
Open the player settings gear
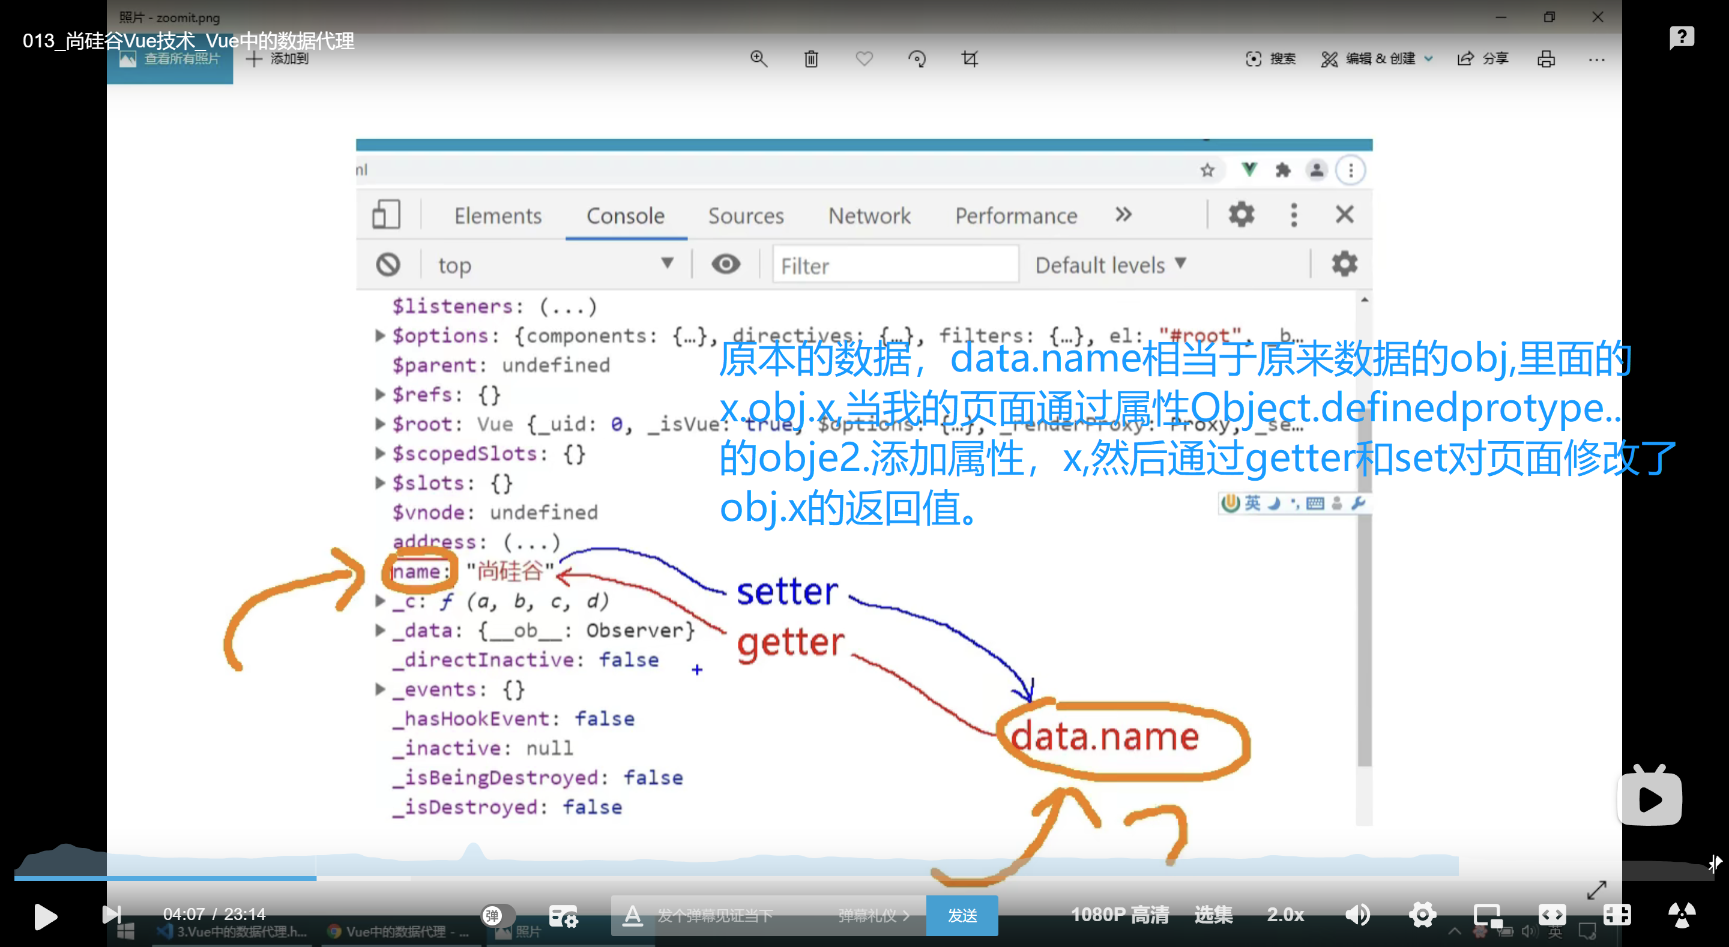(1422, 915)
